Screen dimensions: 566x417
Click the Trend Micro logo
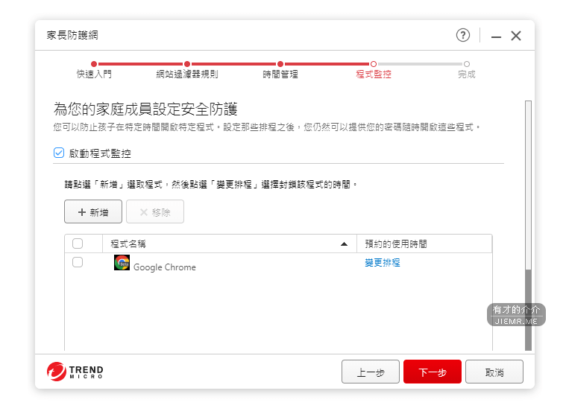pos(75,371)
